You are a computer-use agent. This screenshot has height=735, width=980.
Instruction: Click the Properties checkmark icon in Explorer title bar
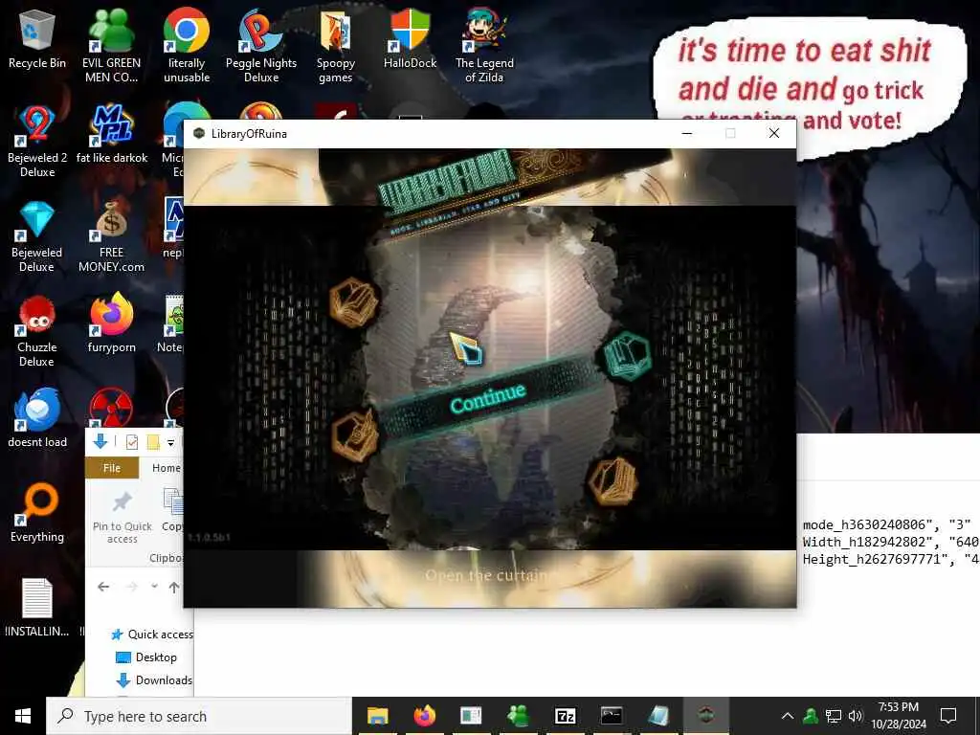(x=132, y=442)
